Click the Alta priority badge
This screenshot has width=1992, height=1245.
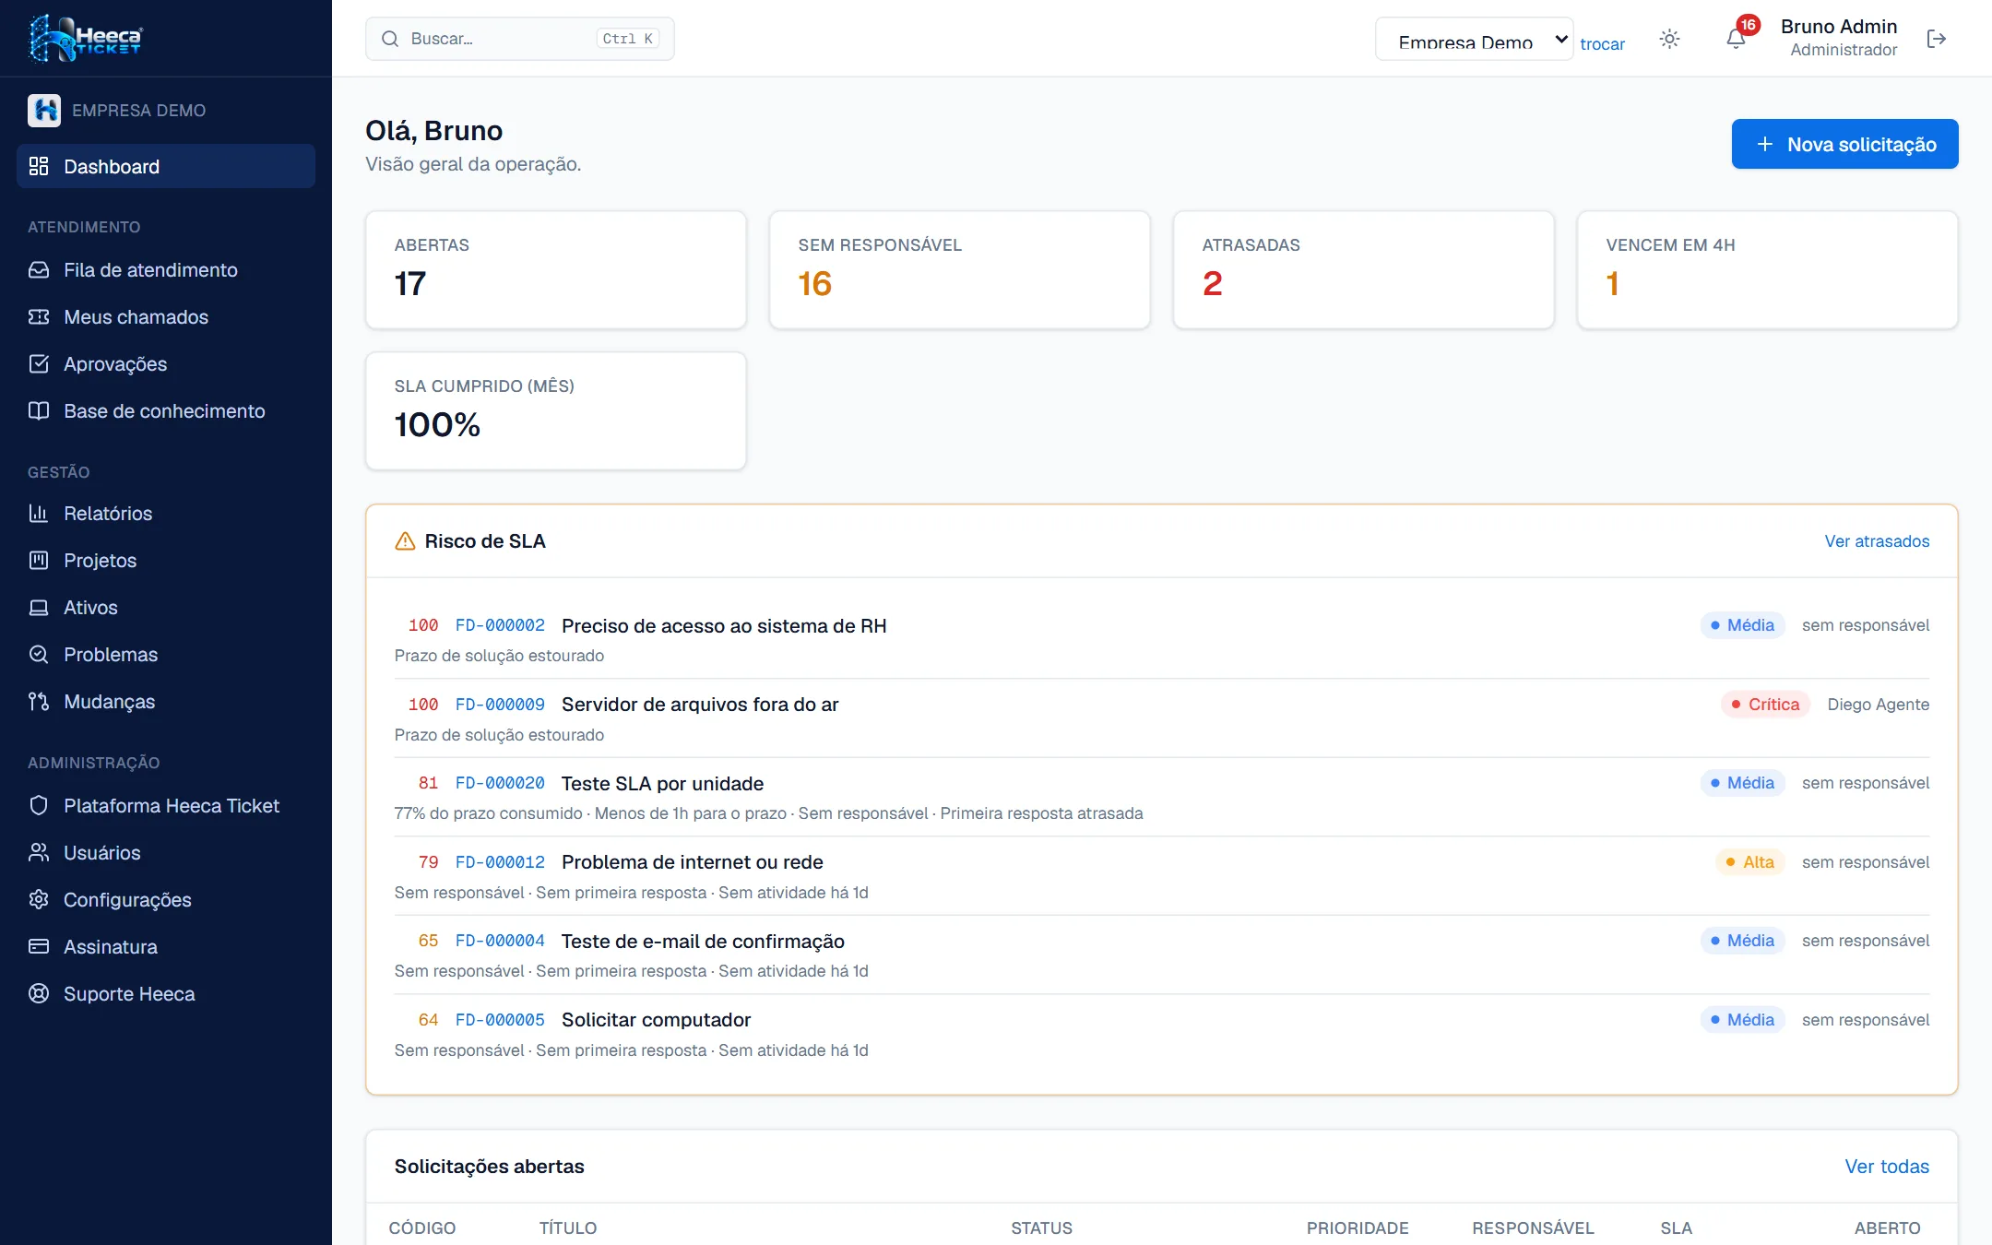tap(1750, 862)
